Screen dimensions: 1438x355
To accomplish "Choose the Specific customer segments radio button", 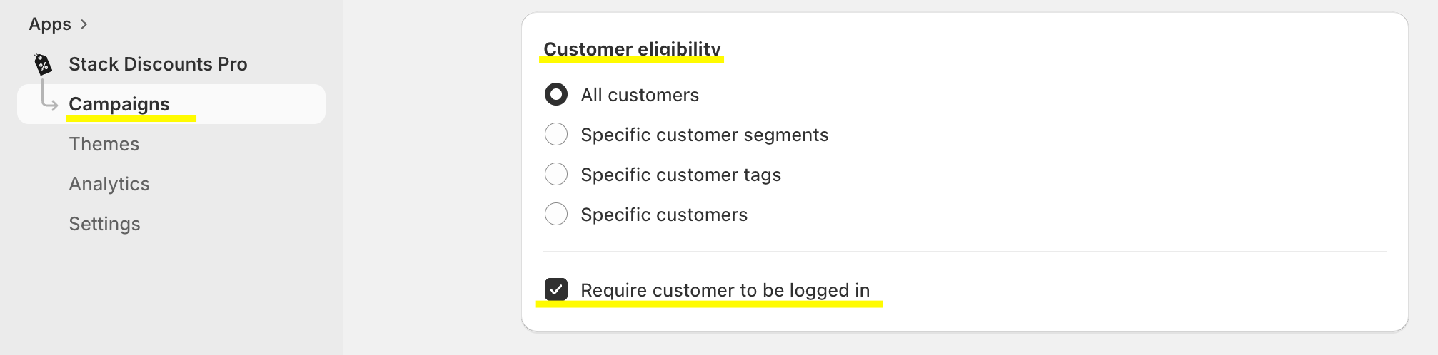I will (556, 134).
